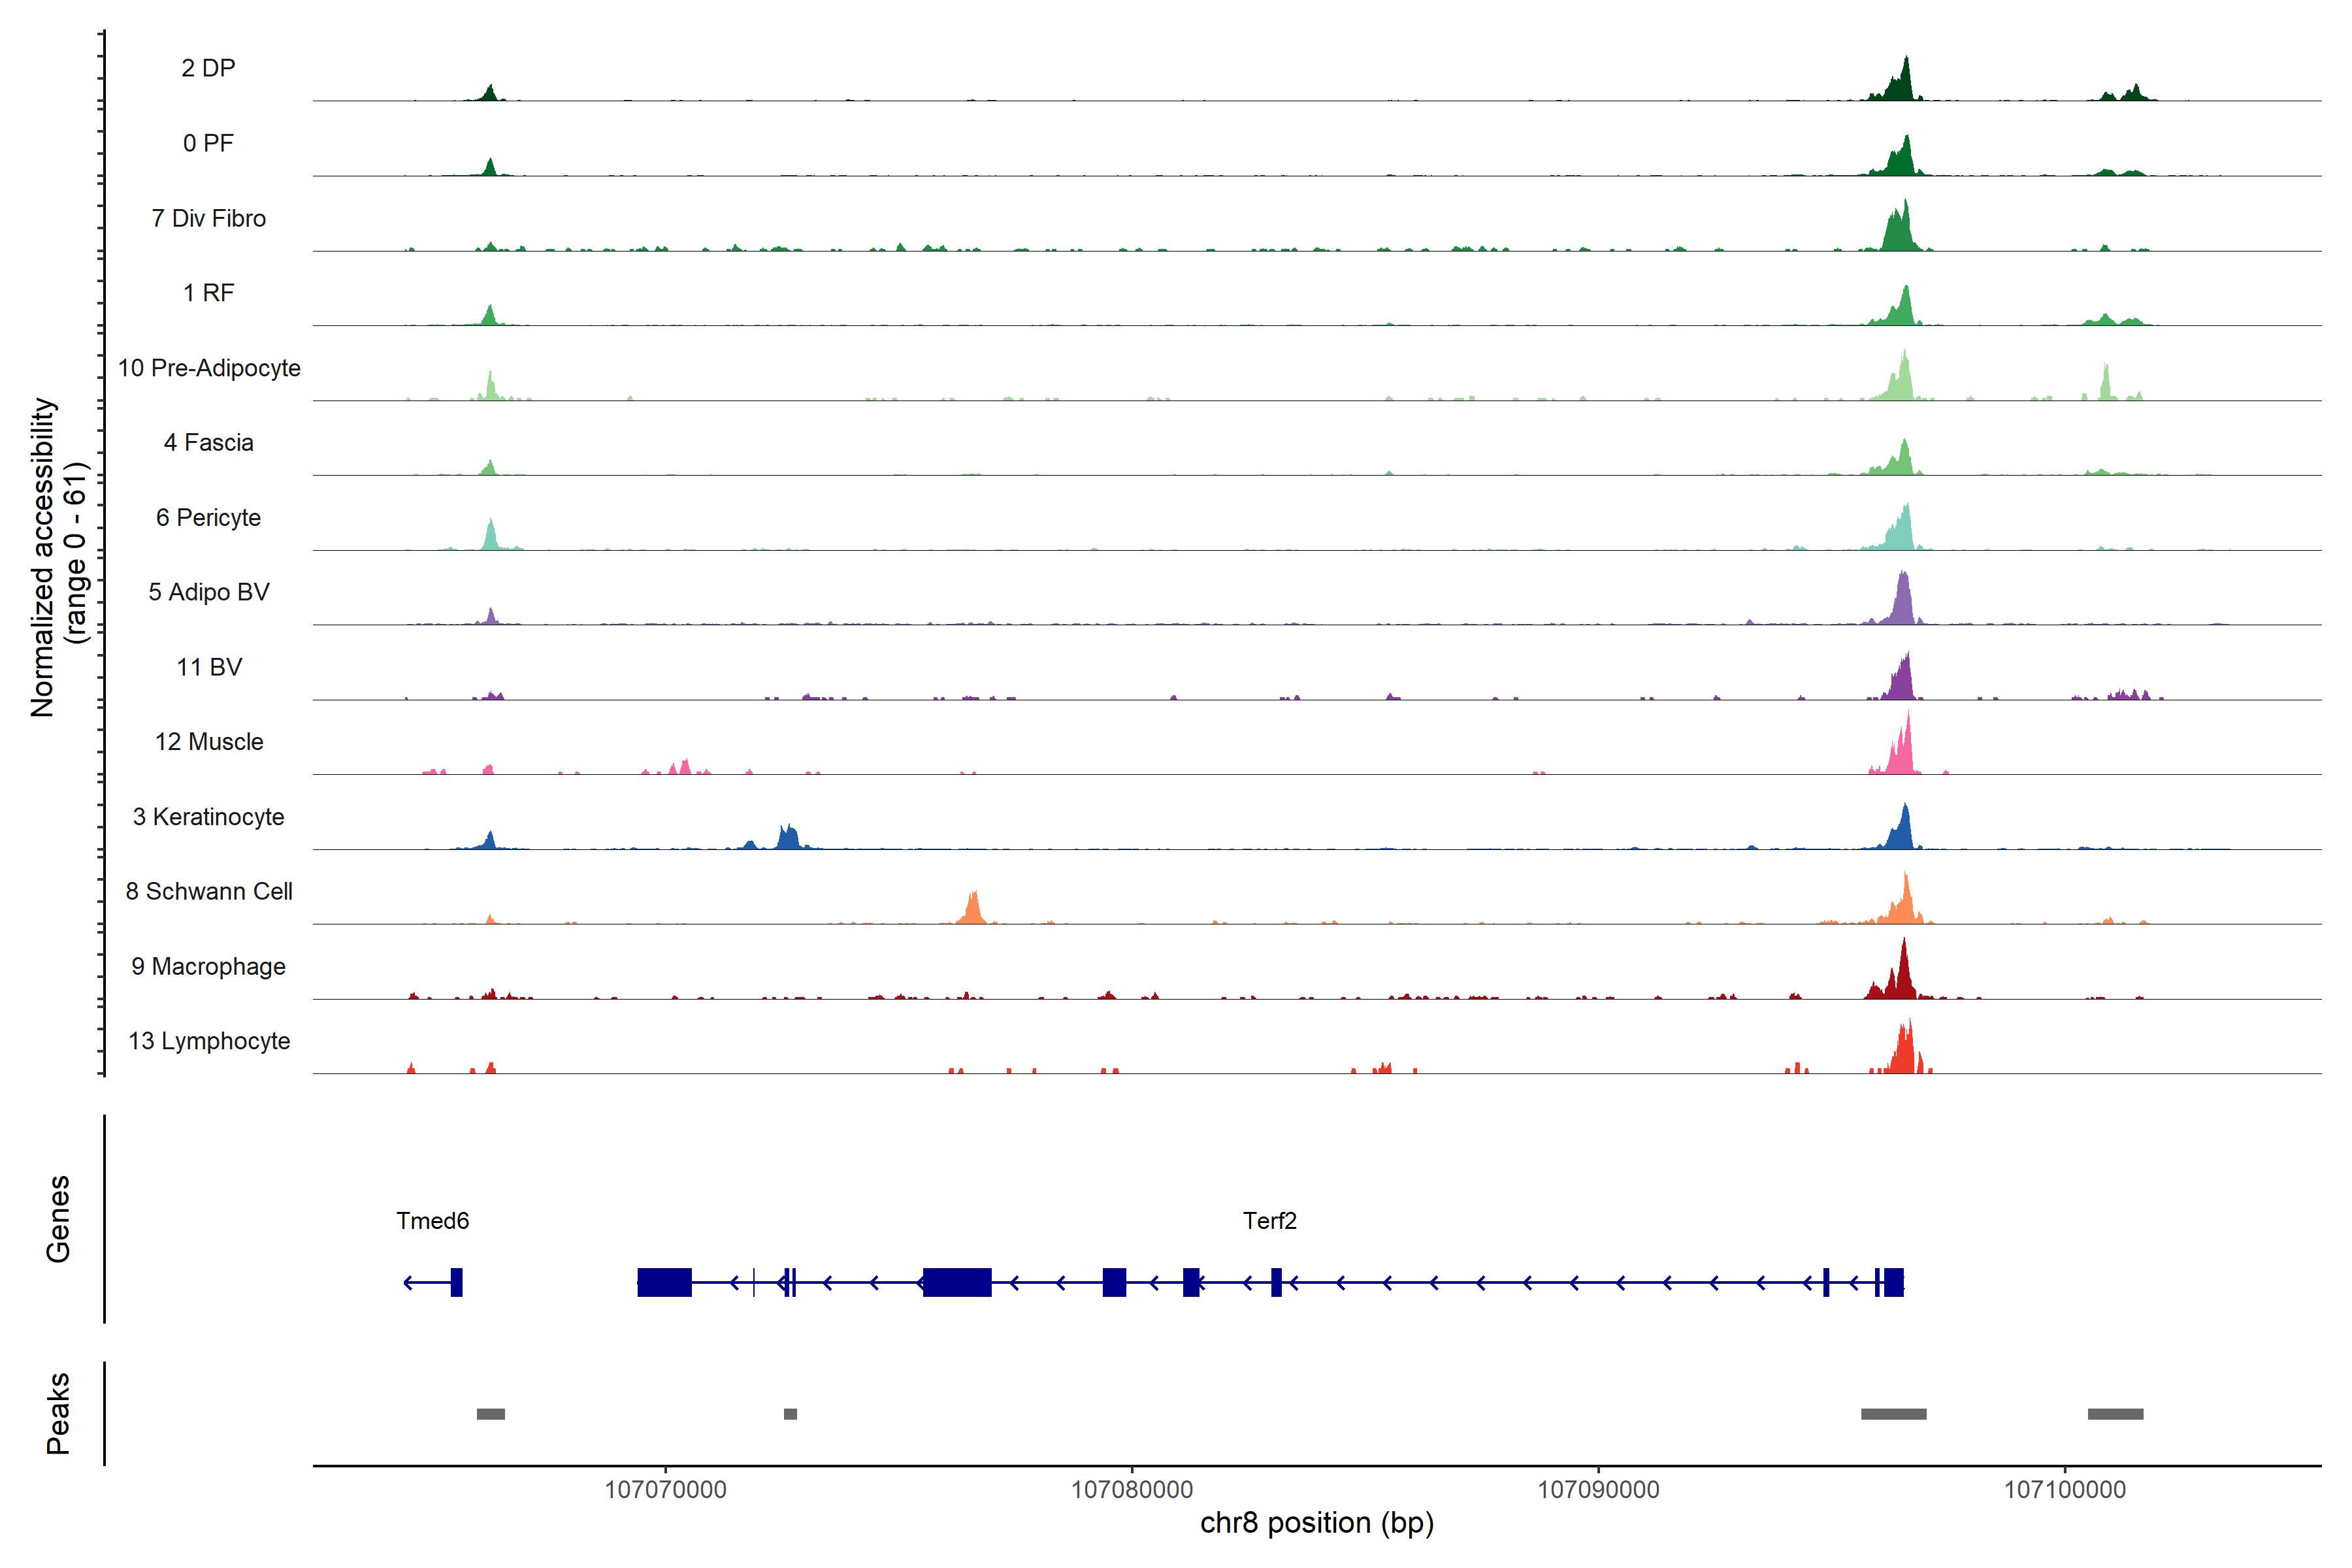Click the rightmost gray peak bar
The width and height of the screenshot is (2352, 1568).
point(2115,1414)
